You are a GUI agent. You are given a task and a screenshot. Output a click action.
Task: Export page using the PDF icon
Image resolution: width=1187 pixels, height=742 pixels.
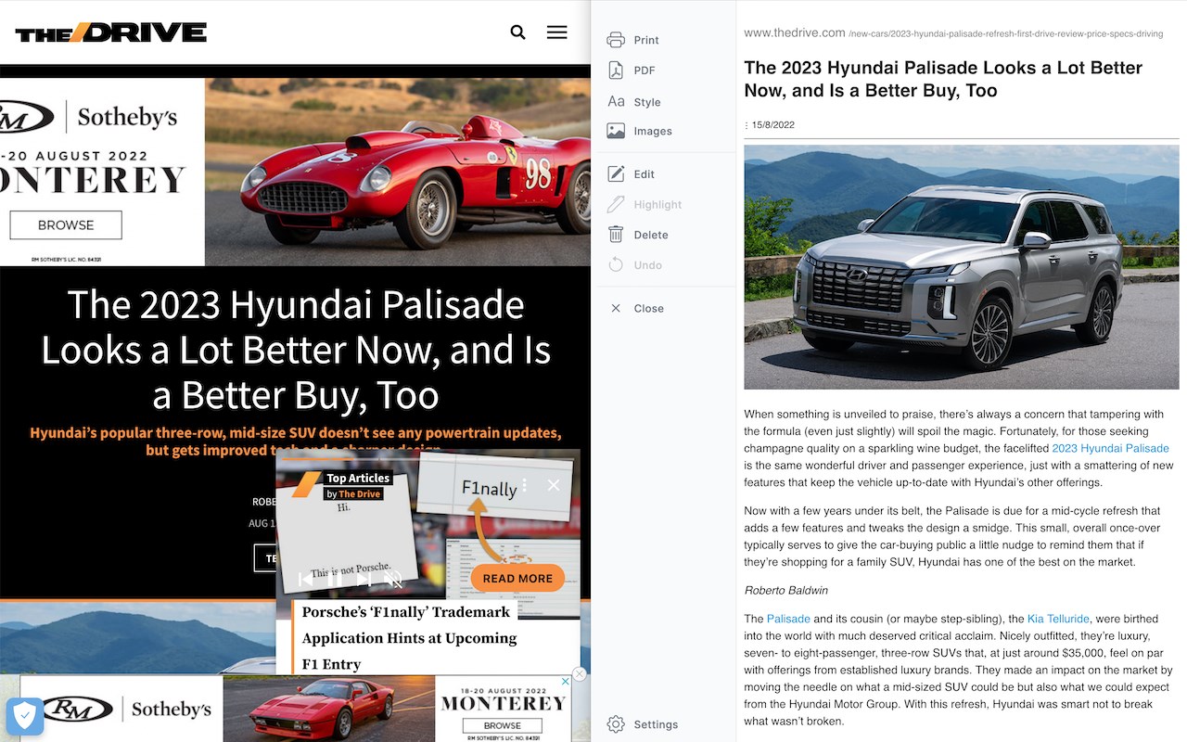[616, 70]
